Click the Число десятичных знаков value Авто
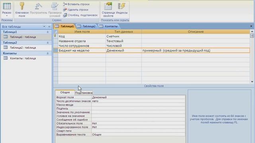Screen dimensions: 255x143 138,101
